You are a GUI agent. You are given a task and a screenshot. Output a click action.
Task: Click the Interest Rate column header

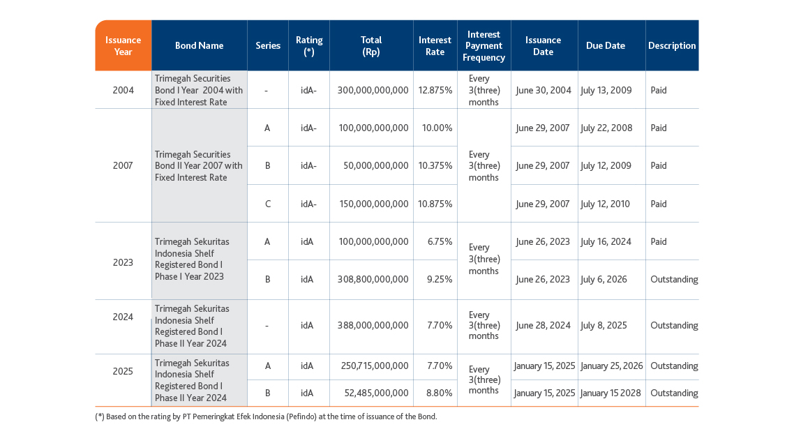(435, 45)
